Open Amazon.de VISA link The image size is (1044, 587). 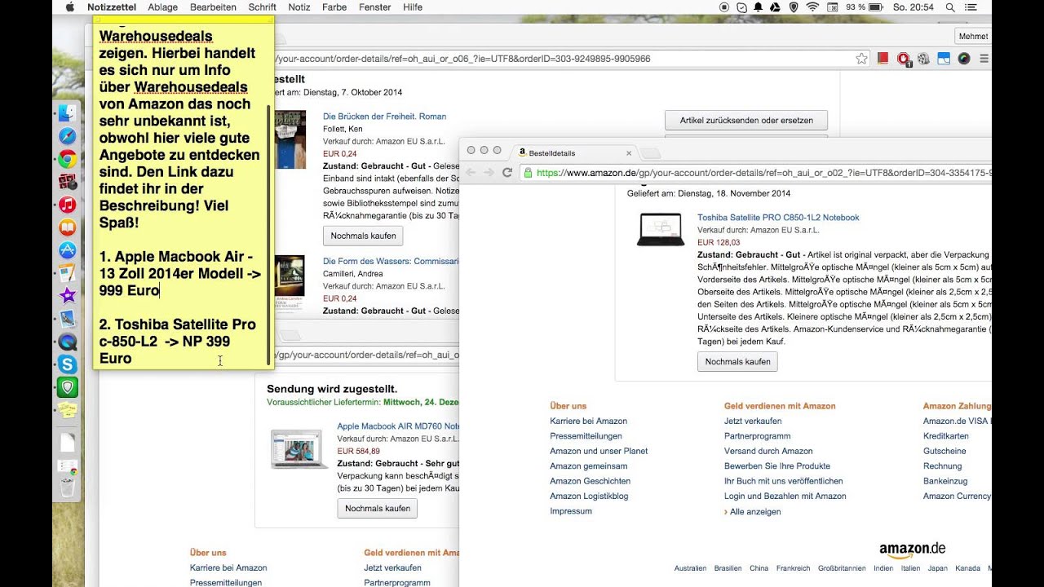[x=957, y=421]
